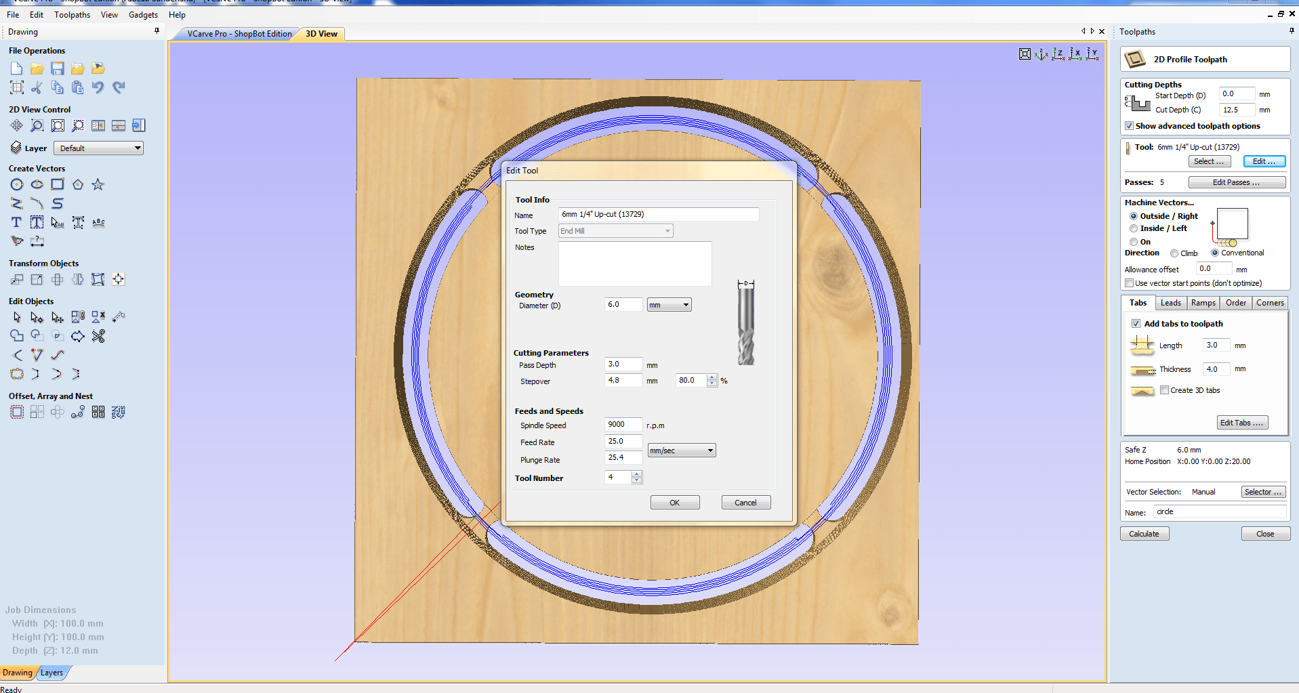Switch to the Ramps tab
This screenshot has width=1299, height=693.
pyautogui.click(x=1203, y=303)
